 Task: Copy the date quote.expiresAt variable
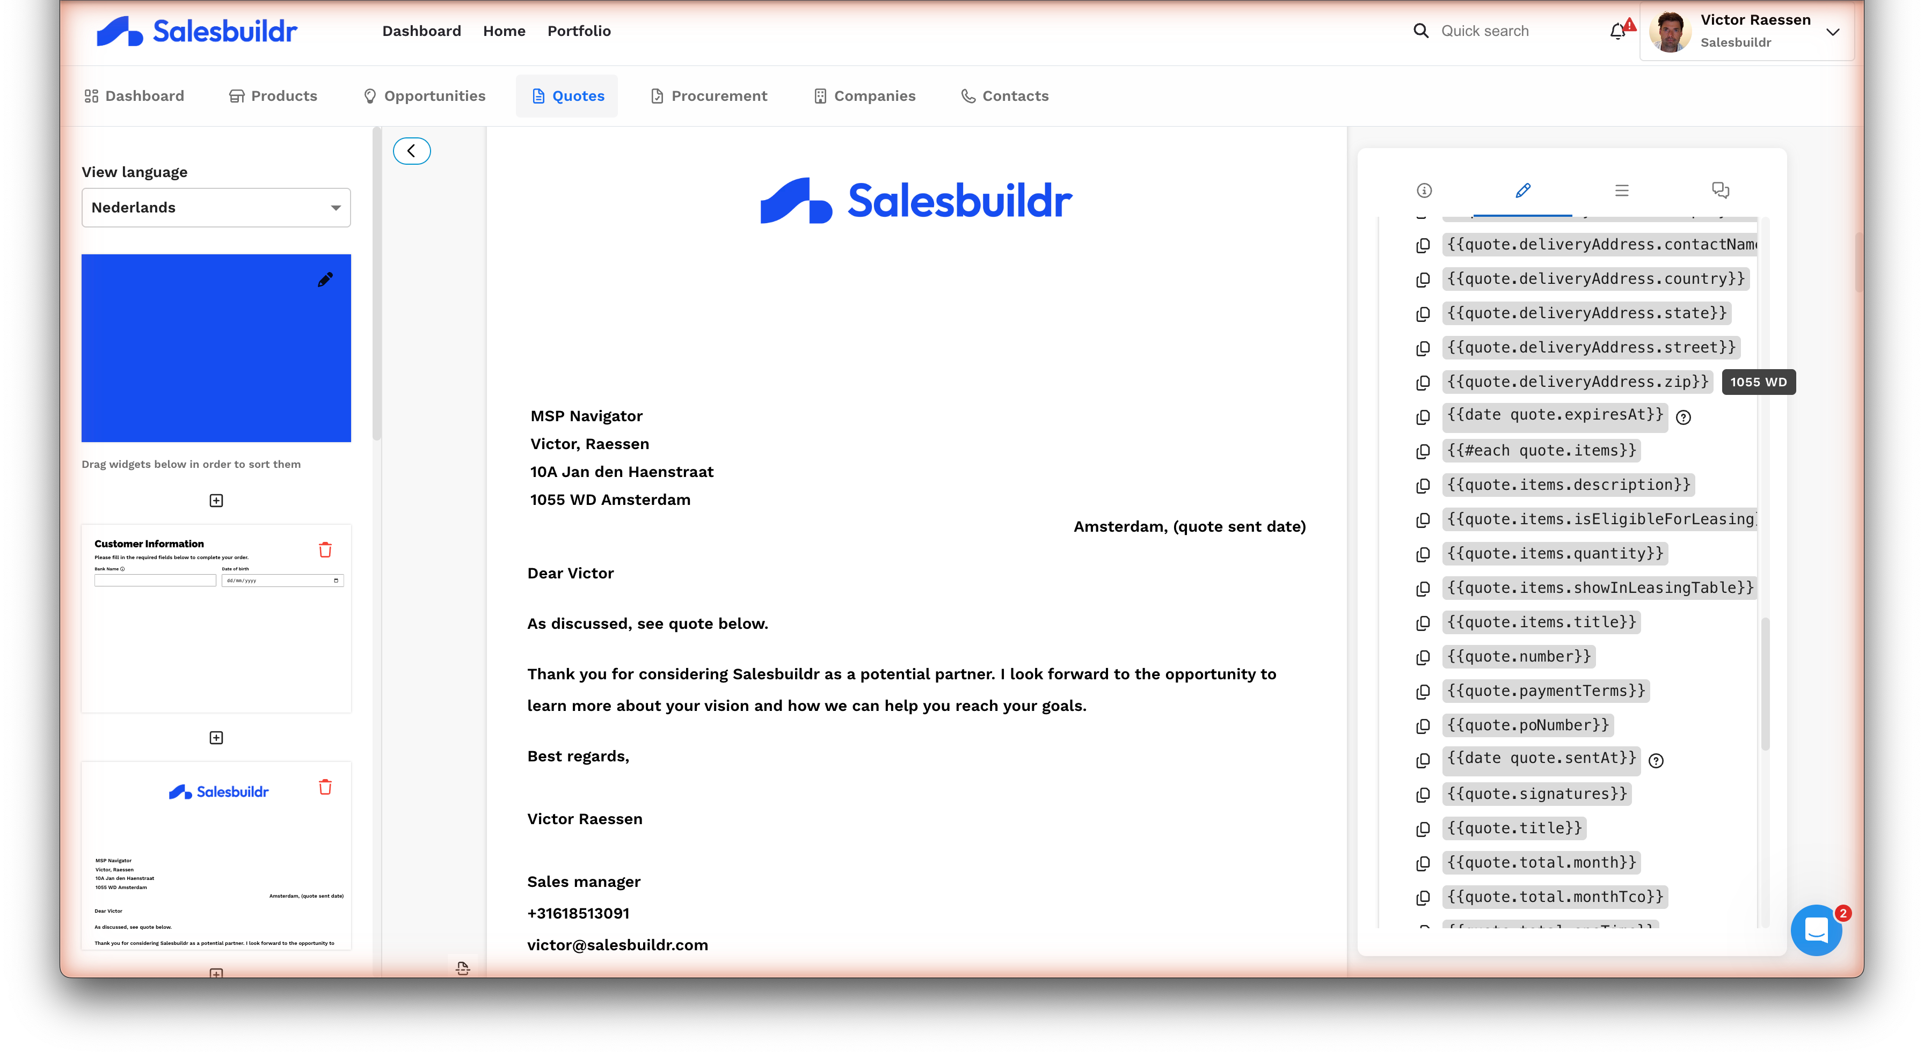[x=1423, y=416]
